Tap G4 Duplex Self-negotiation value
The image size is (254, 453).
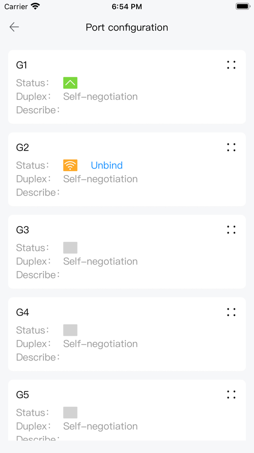pos(100,344)
